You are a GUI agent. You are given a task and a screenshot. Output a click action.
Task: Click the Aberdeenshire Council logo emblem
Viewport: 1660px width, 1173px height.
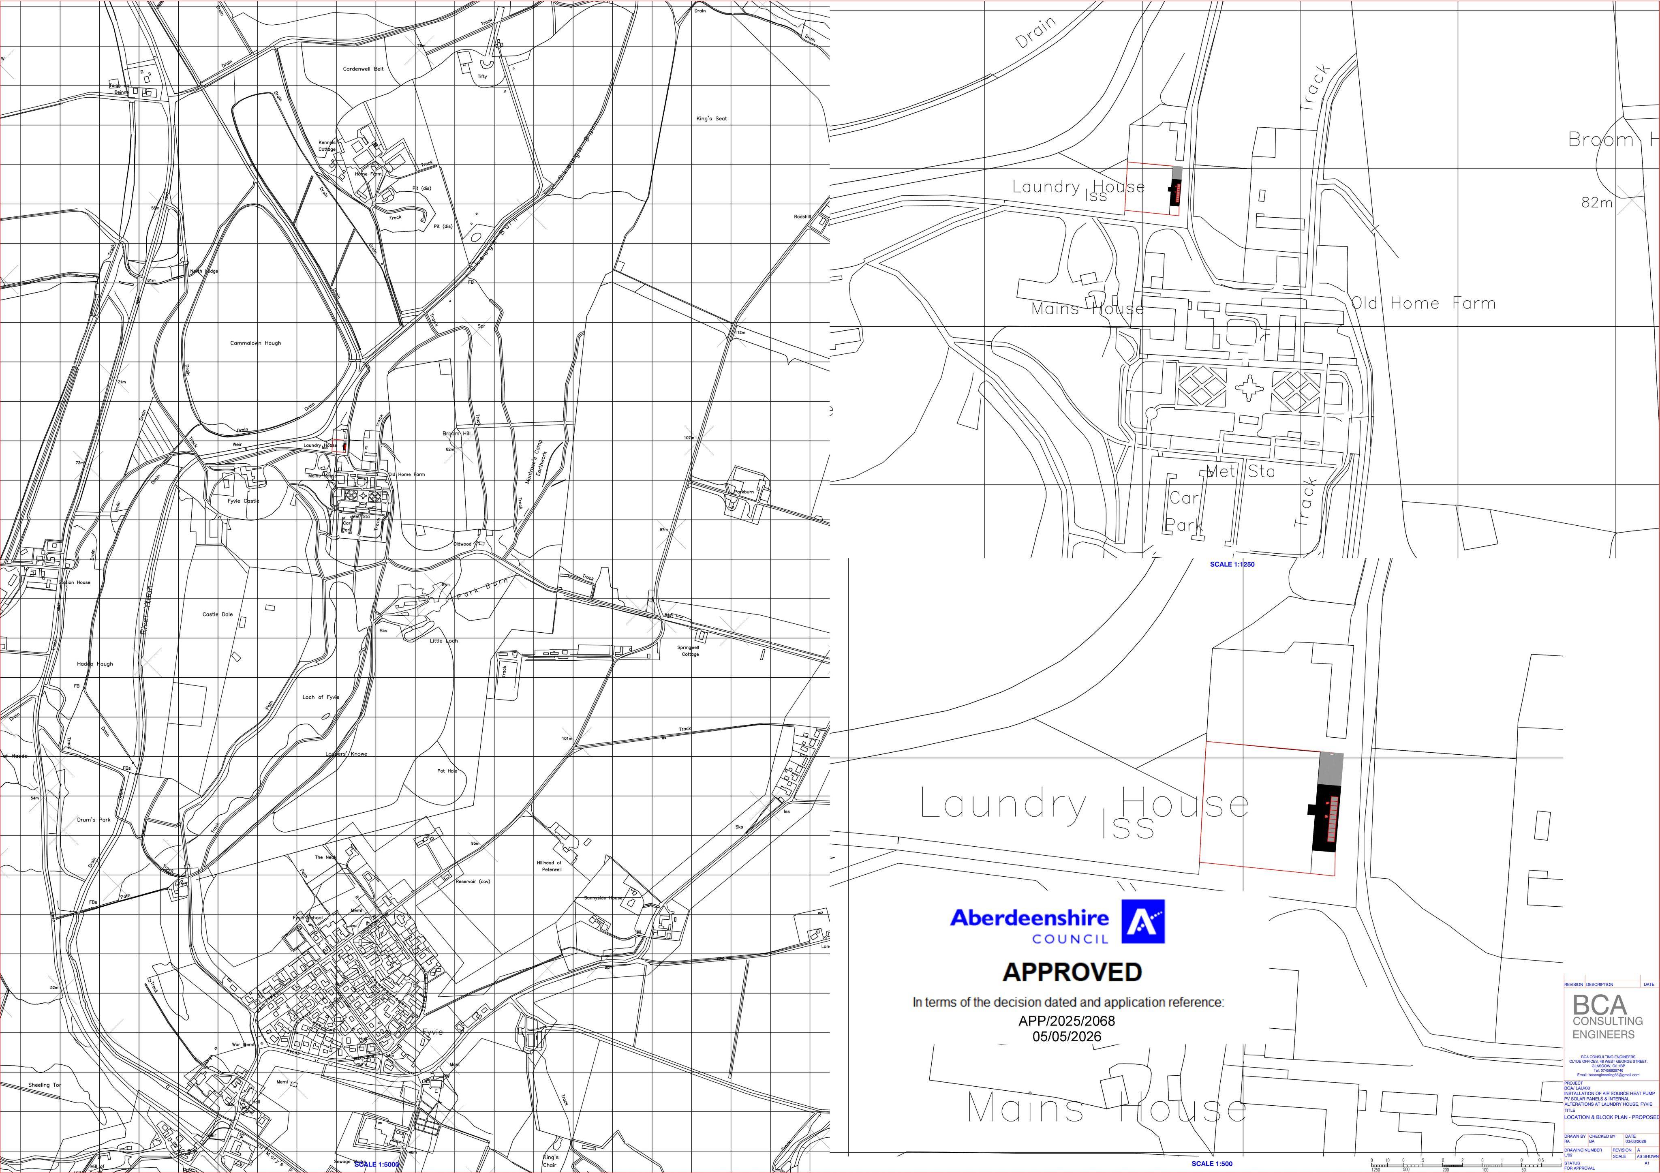[x=1143, y=921]
